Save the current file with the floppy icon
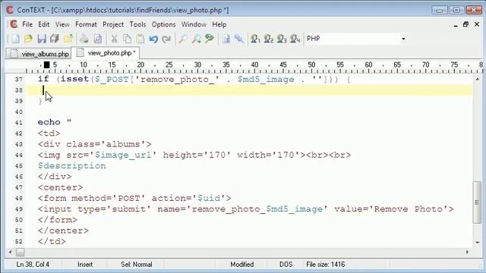The height and width of the screenshot is (273, 486). 42,39
